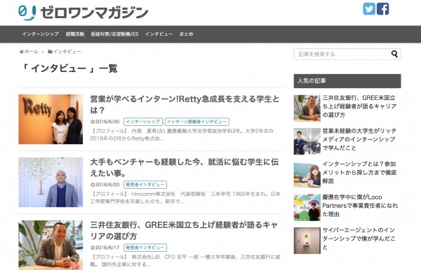The width and height of the screenshot is (421, 270).
Task: Click the インタビュー folder breadcrumb
Action: (65, 52)
